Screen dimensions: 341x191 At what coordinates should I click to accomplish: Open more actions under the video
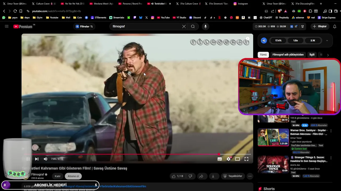(x=250, y=176)
